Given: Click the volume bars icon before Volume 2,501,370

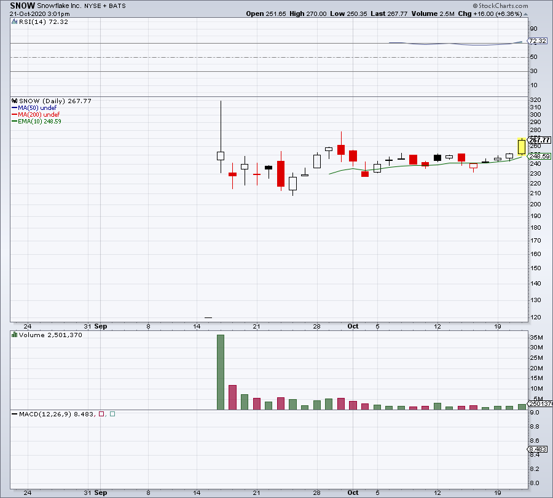Looking at the screenshot, I should [x=15, y=335].
